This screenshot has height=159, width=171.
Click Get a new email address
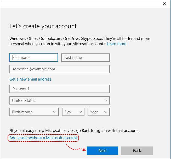pyautogui.click(x=30, y=79)
